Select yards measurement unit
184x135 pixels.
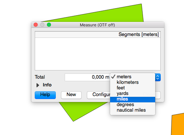pyautogui.click(x=133, y=93)
